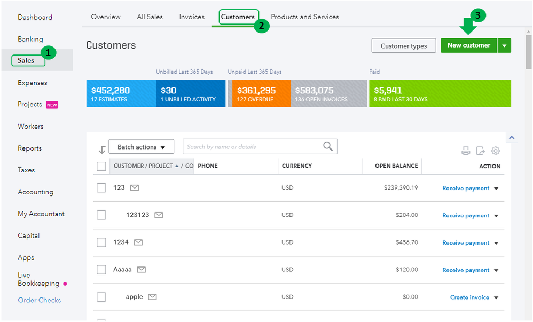Click email envelope icon beside Aaaaa
This screenshot has height=322, width=533.
point(141,270)
